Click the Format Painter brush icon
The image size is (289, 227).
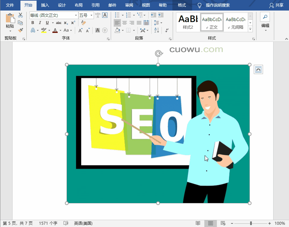(20, 30)
